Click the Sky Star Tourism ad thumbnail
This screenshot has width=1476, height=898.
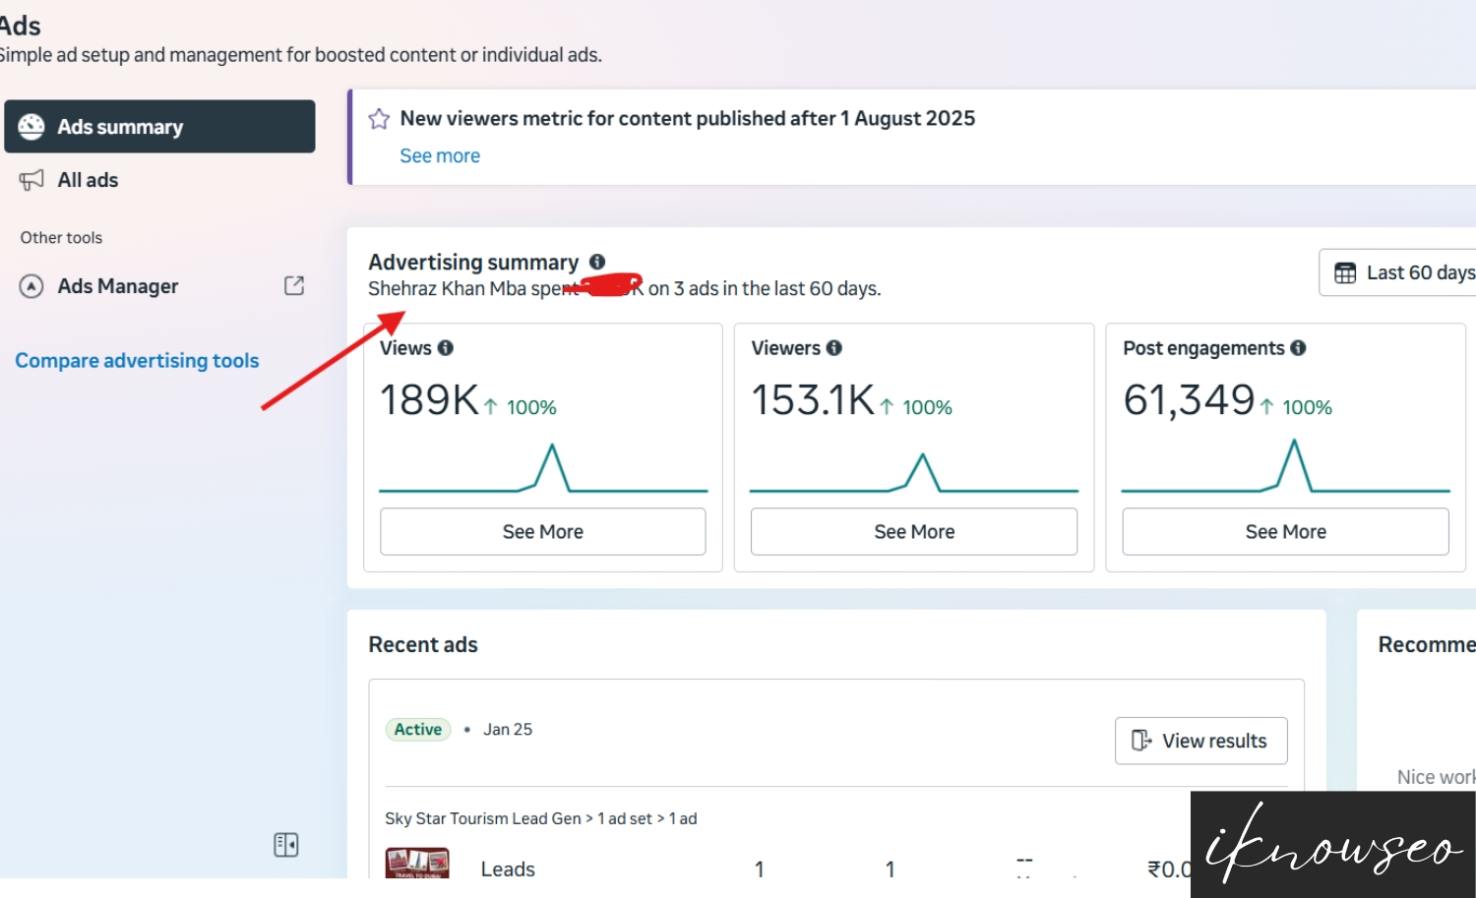click(417, 865)
